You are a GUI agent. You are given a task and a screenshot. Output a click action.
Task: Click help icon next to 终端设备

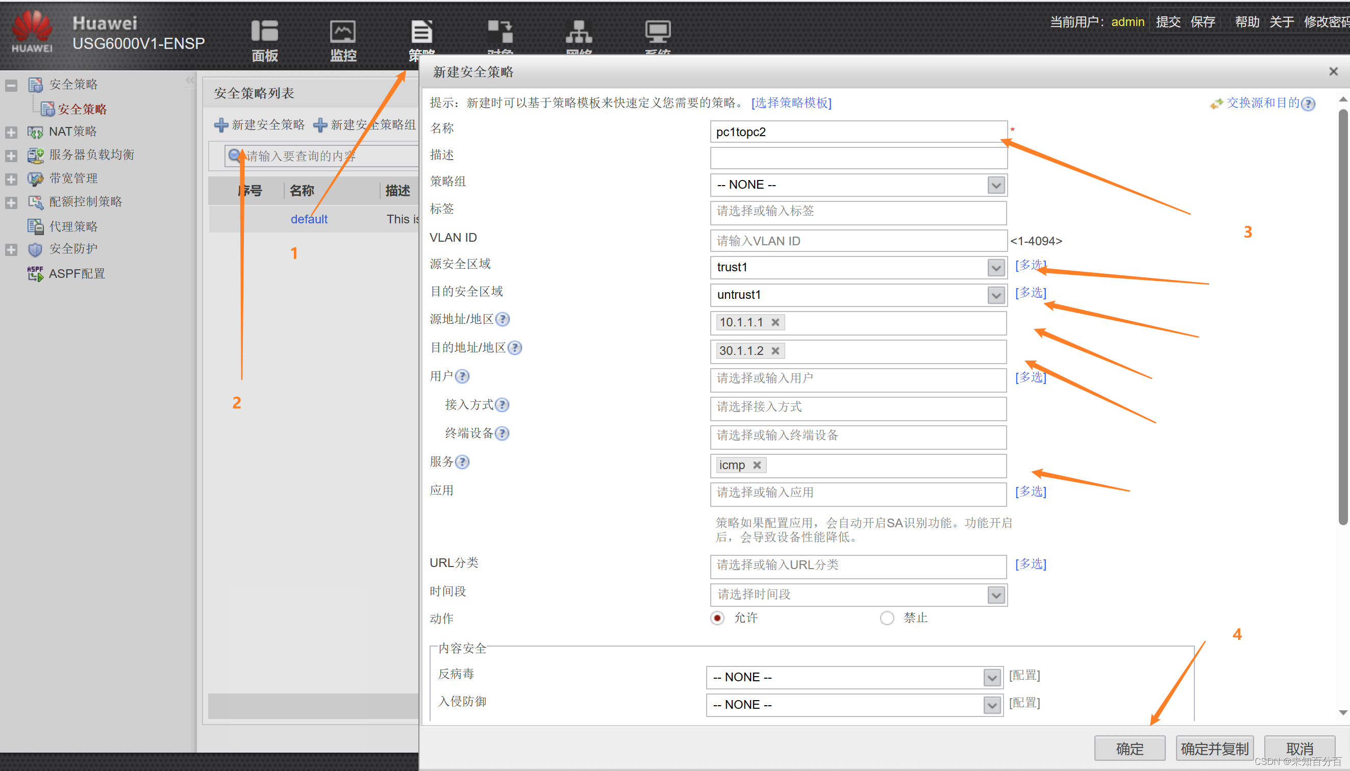[502, 433]
